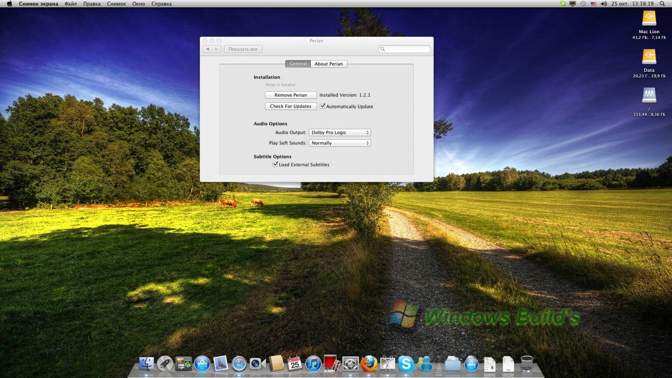Click the volume speaker icon in menu bar
The height and width of the screenshot is (378, 672).
pos(604,4)
